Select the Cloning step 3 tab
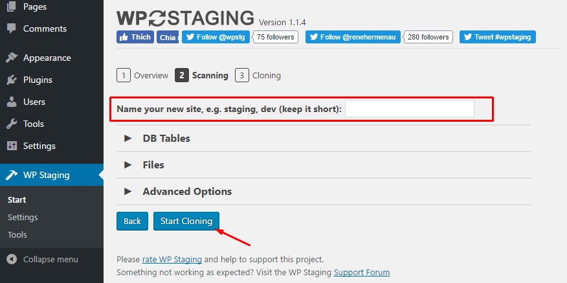Image resolution: width=567 pixels, height=283 pixels. point(258,76)
